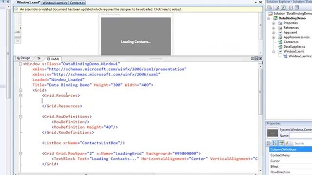Click the DataSupplier.cs file icon
Viewport: 312px width, 175px height.
coord(280,47)
